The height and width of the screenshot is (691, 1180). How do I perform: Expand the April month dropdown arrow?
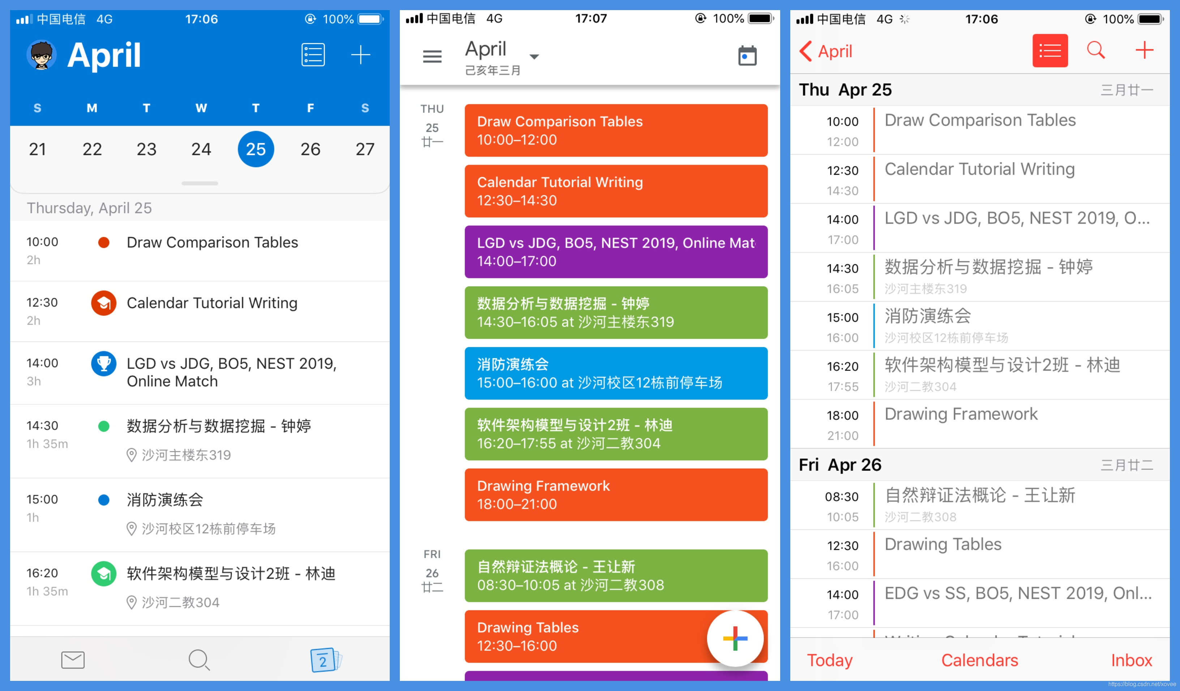(534, 57)
